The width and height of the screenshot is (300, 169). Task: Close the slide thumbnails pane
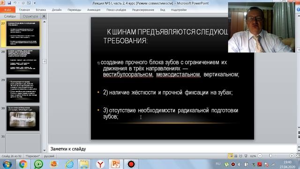(44, 16)
